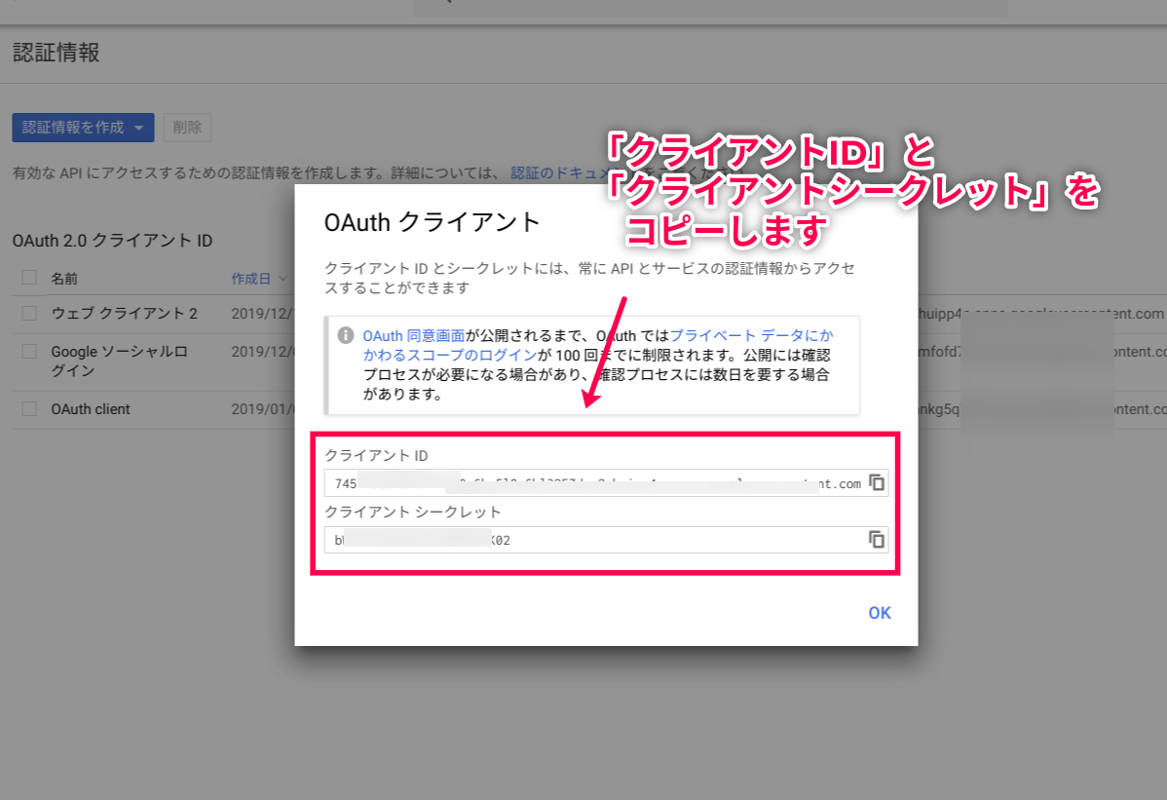
Task: Tick the select-all checkbox beside 名前
Action: click(29, 278)
